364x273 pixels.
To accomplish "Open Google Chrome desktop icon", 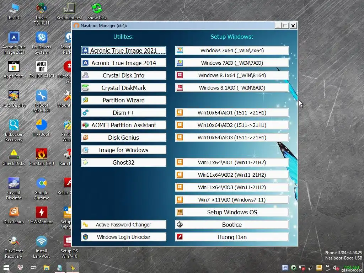I will 41,189.
